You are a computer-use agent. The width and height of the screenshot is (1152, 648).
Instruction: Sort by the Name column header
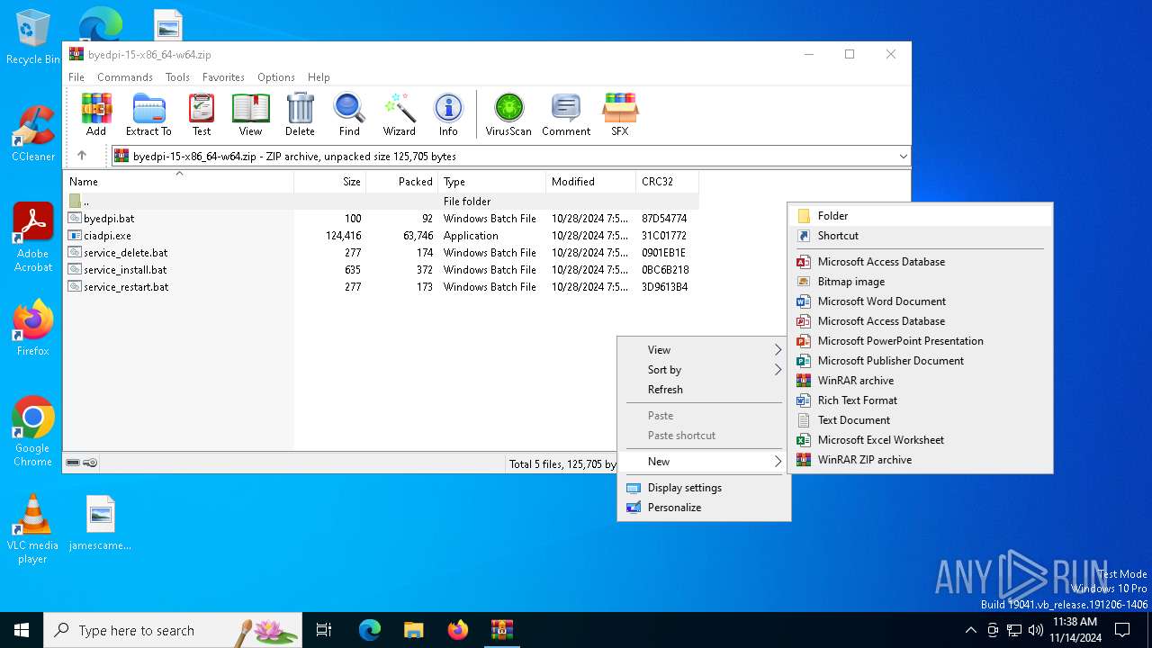179,182
